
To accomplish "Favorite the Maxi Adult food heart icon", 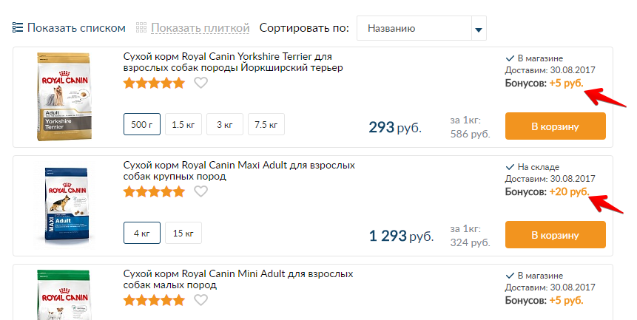I will (x=200, y=191).
